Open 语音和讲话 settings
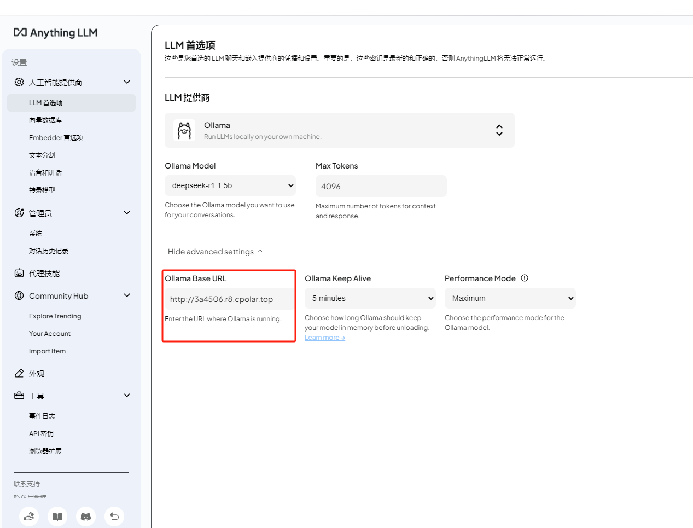693x528 pixels. [x=45, y=173]
